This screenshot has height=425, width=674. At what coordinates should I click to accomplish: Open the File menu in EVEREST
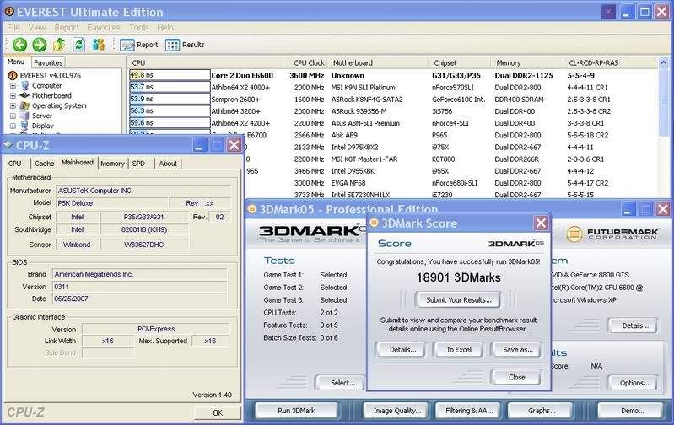(x=13, y=27)
